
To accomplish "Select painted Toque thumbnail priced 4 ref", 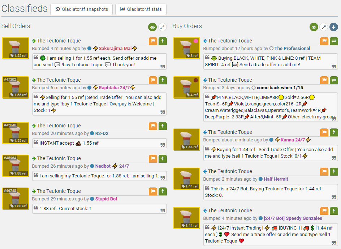I will pos(187,87).
